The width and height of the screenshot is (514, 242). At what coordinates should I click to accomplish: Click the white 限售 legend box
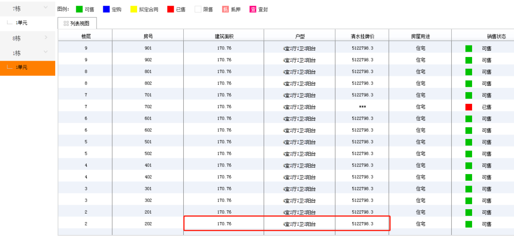[x=198, y=9]
